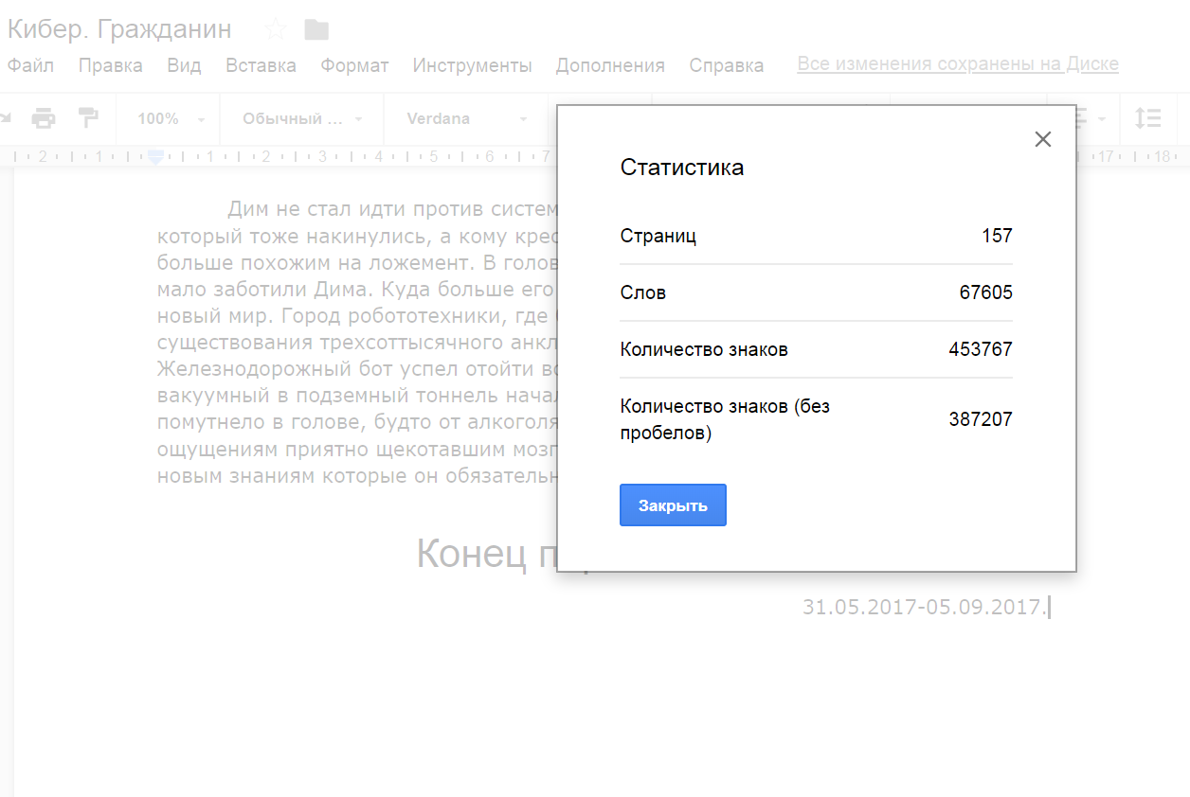Click the document title Кибер. Гражданин

(119, 29)
